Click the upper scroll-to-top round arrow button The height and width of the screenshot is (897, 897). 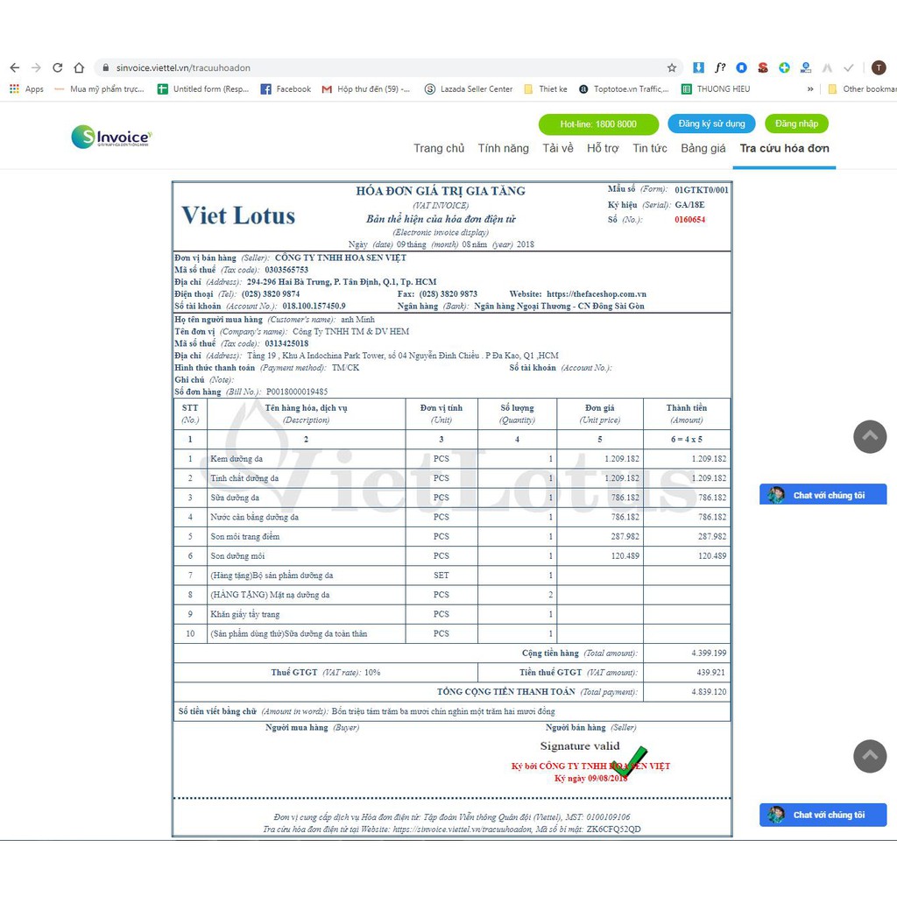pyautogui.click(x=869, y=436)
